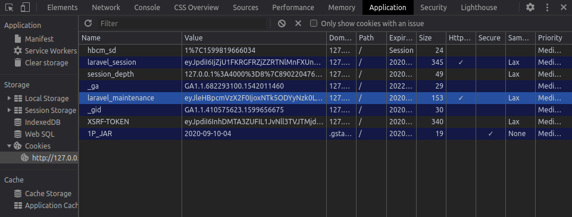Select the _ga cookie name
The image size is (572, 217).
[x=93, y=86]
